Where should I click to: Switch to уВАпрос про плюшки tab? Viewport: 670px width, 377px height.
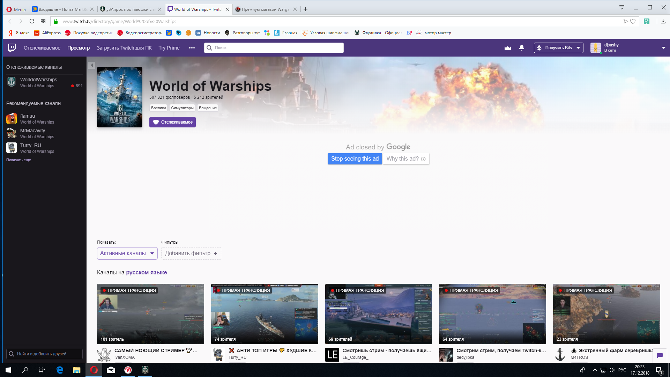click(x=131, y=9)
